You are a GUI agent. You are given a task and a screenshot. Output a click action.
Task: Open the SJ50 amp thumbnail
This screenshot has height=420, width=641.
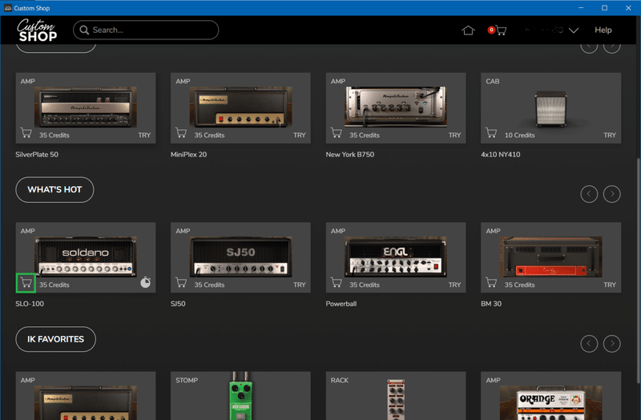point(240,256)
